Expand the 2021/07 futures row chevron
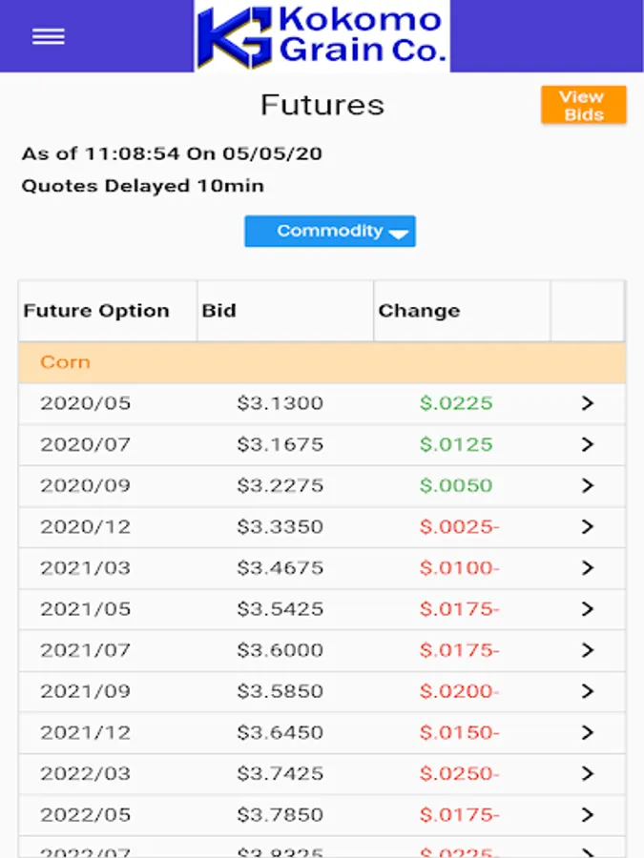The height and width of the screenshot is (858, 644). [x=588, y=650]
